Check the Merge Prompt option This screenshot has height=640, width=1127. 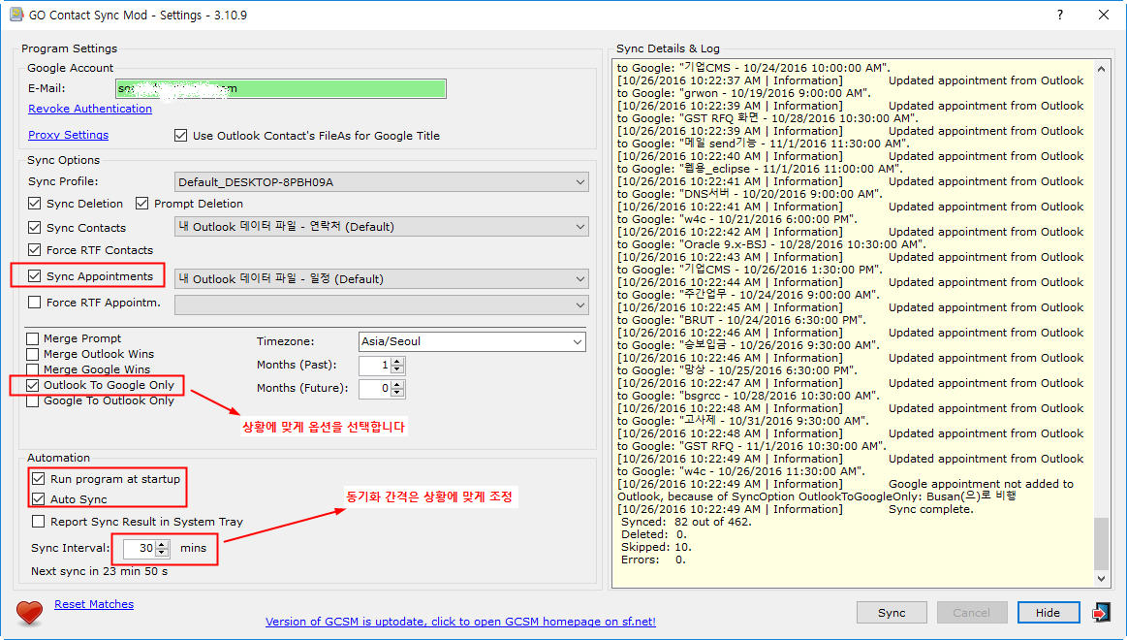pos(33,338)
